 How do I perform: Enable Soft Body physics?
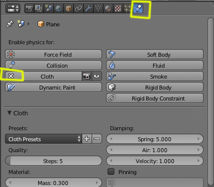tap(155, 54)
